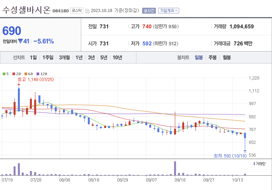The image size is (272, 190).
Task: Select the 1주일 line chart tab
Action: pos(48,57)
